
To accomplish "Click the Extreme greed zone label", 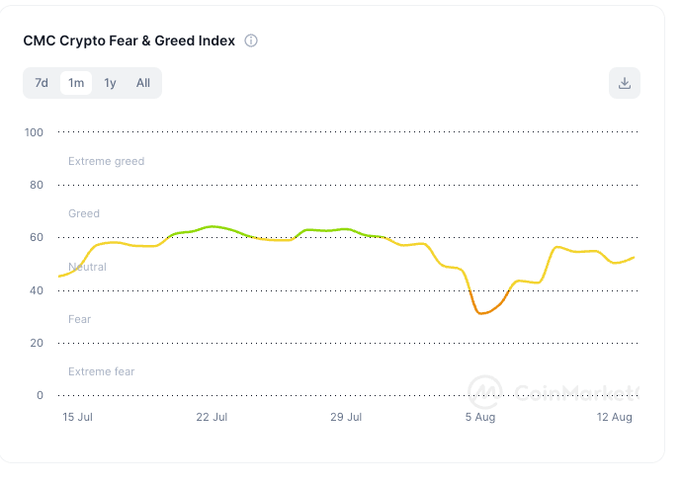I will [107, 161].
